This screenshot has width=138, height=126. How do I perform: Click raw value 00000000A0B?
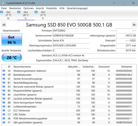click(124, 79)
